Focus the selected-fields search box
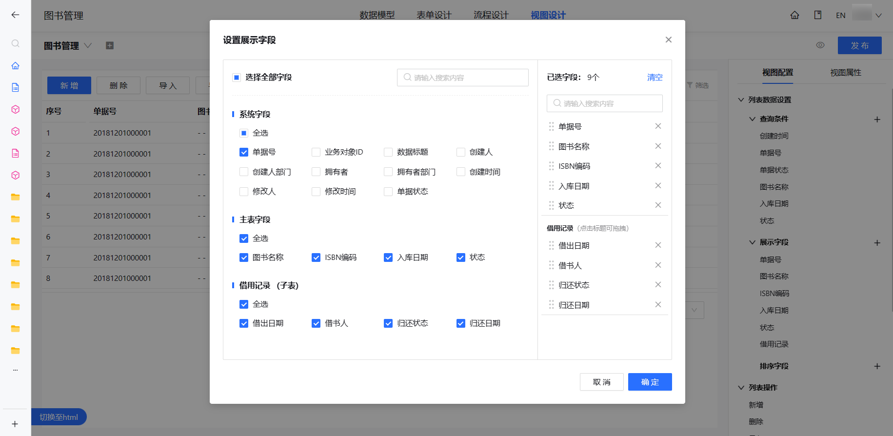 604,103
